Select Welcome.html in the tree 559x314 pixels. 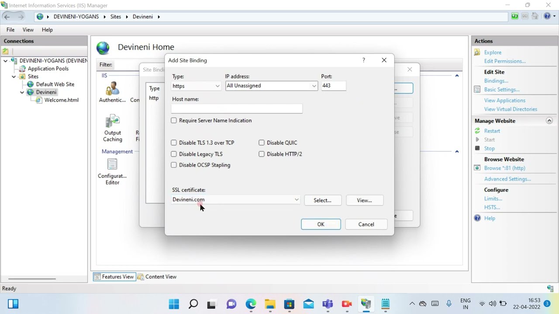(x=61, y=100)
